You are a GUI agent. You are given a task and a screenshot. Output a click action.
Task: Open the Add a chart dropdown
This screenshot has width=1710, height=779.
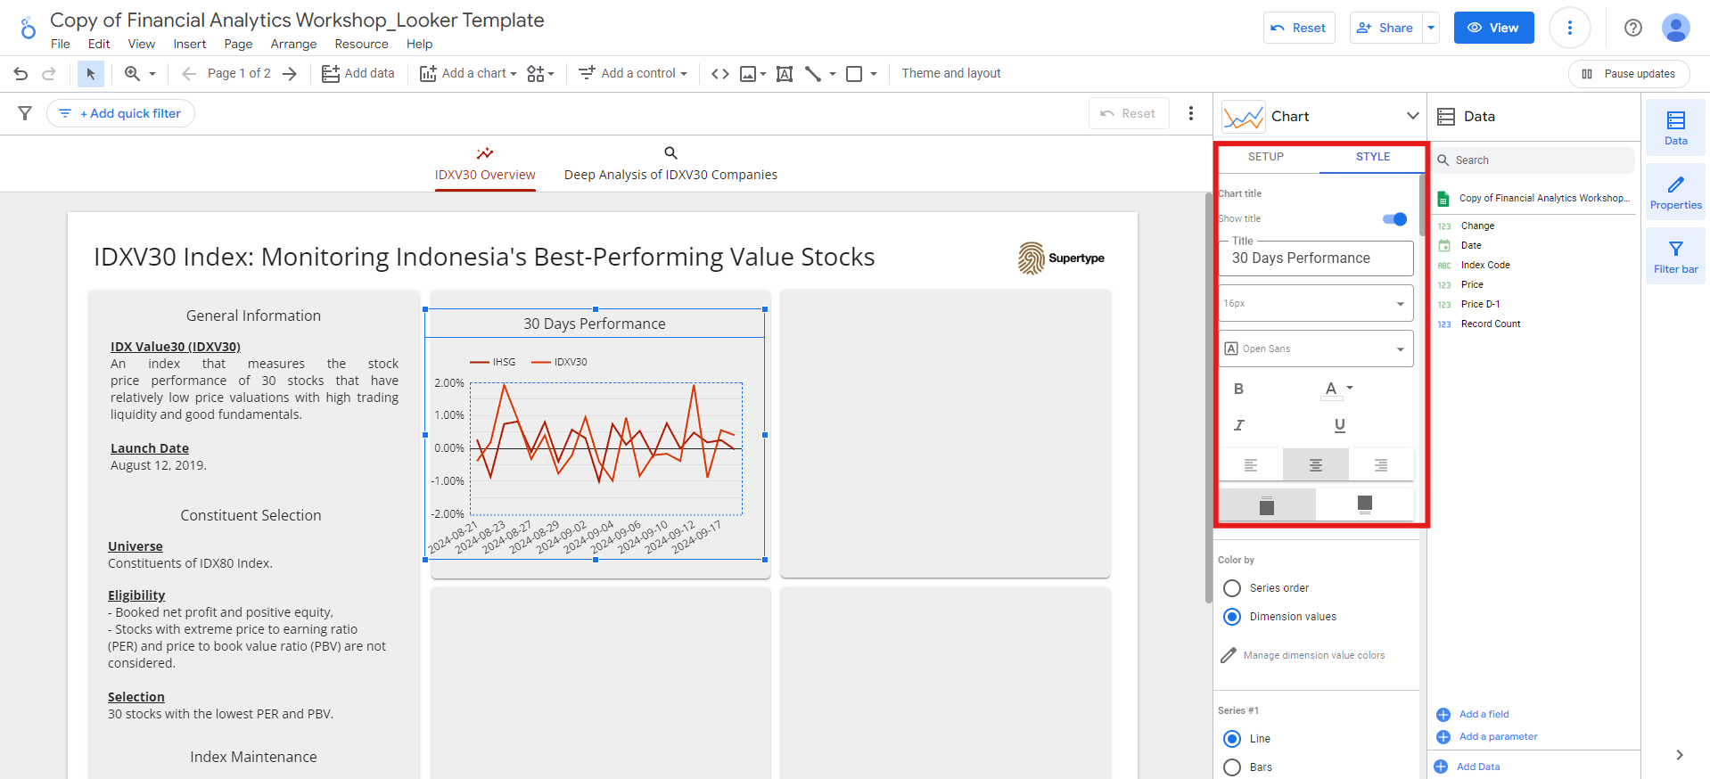point(468,74)
